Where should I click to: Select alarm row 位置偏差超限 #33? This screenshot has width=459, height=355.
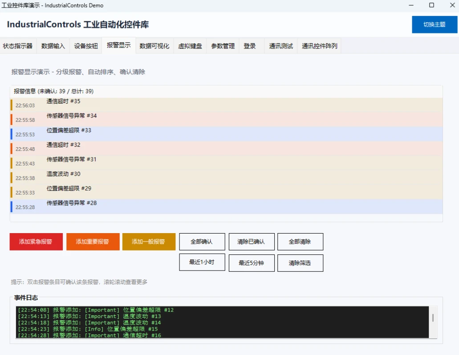(x=226, y=134)
